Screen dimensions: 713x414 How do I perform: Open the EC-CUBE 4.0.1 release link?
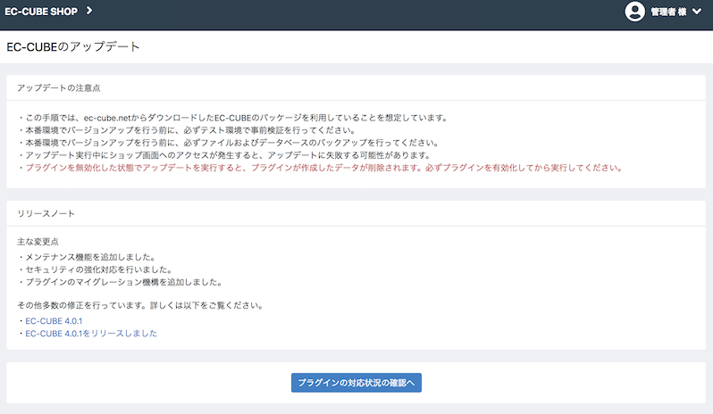[54, 321]
